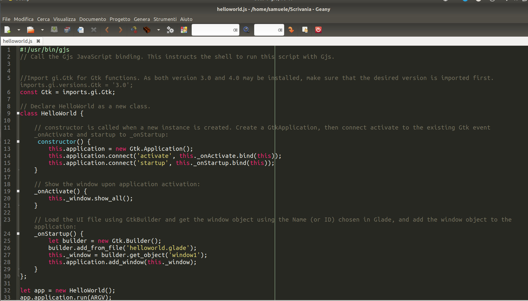The image size is (528, 301).
Task: Close the current document via toolbar
Action: point(94,30)
